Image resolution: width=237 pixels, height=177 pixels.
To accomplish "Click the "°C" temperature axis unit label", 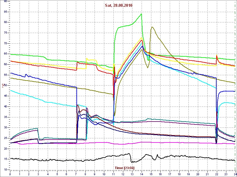I will (x=3, y=85).
